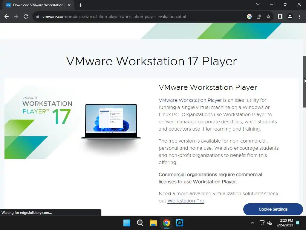306x230 pixels.
Task: Click the Chrome taskbar icon
Action: coord(166,223)
